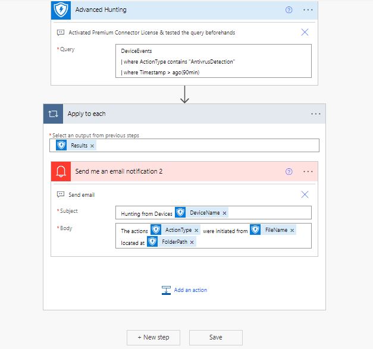This screenshot has width=373, height=349.
Task: Click the Activated Premium Connector License comment
Action: (152, 33)
